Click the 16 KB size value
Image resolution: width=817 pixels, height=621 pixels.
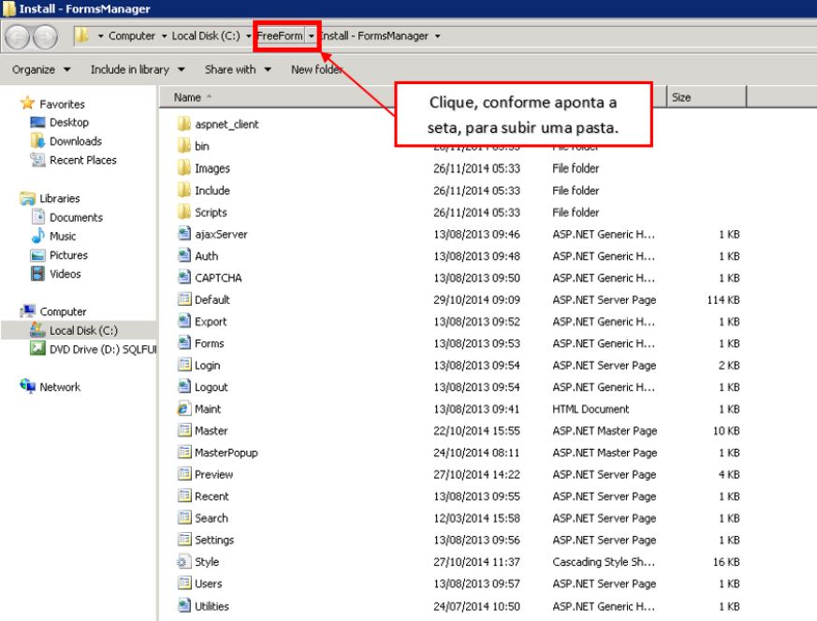pyautogui.click(x=726, y=562)
